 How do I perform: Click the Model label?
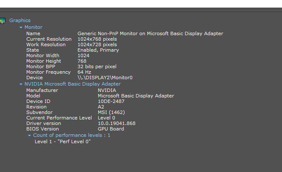click(x=33, y=96)
